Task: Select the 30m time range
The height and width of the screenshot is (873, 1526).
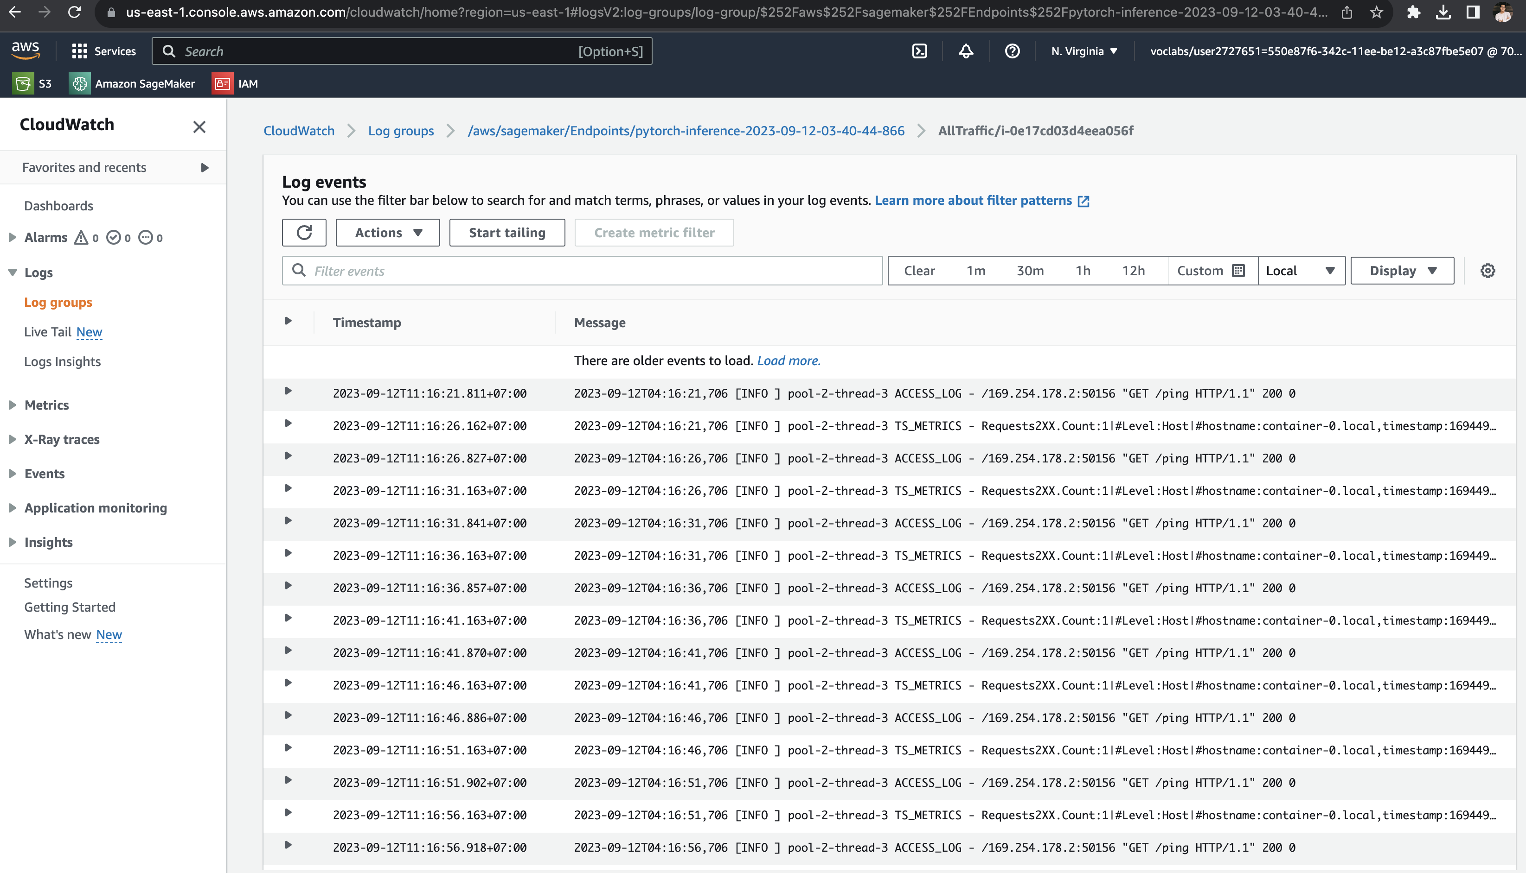Action: (x=1030, y=271)
